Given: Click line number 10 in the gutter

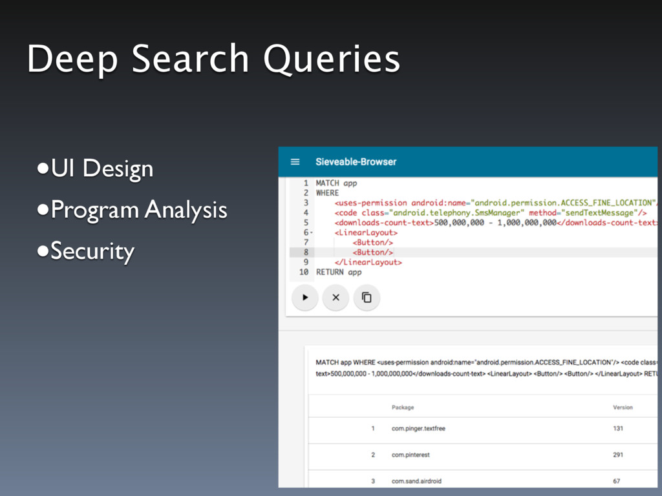Looking at the screenshot, I should click(304, 272).
